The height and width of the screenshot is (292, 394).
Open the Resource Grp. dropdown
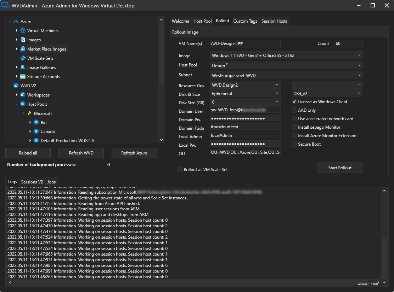(x=245, y=85)
